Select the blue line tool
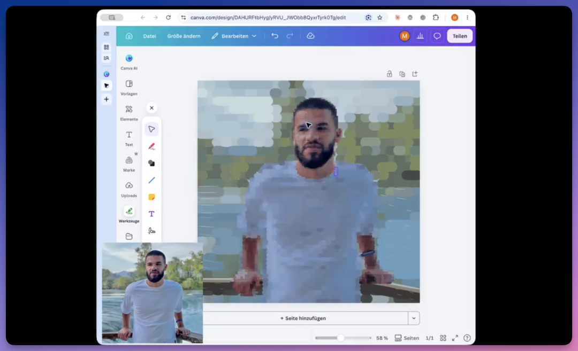 coord(151,180)
